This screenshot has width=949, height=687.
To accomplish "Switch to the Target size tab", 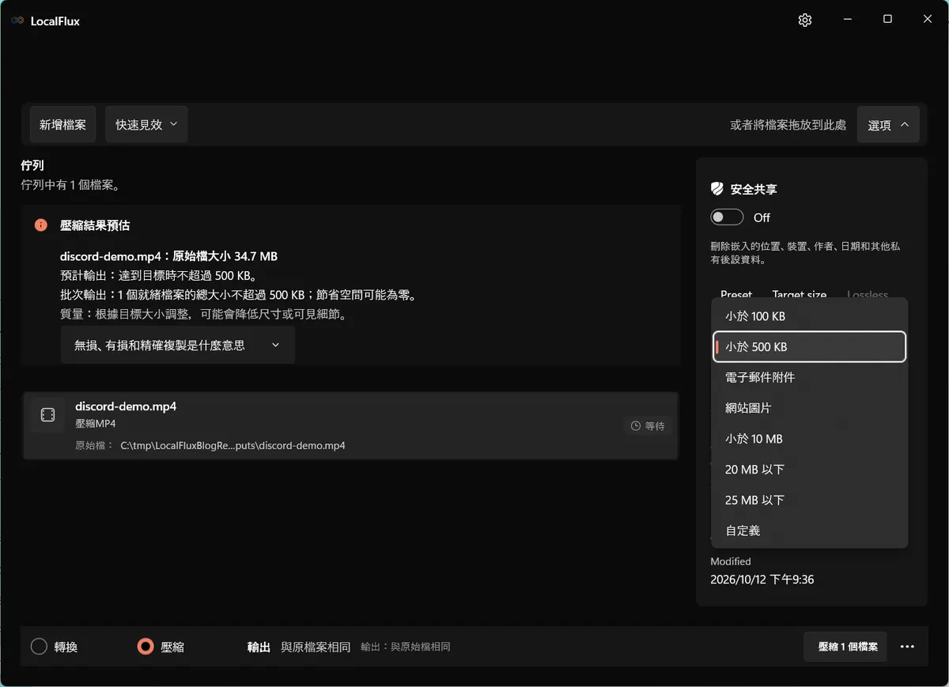I will (x=799, y=294).
